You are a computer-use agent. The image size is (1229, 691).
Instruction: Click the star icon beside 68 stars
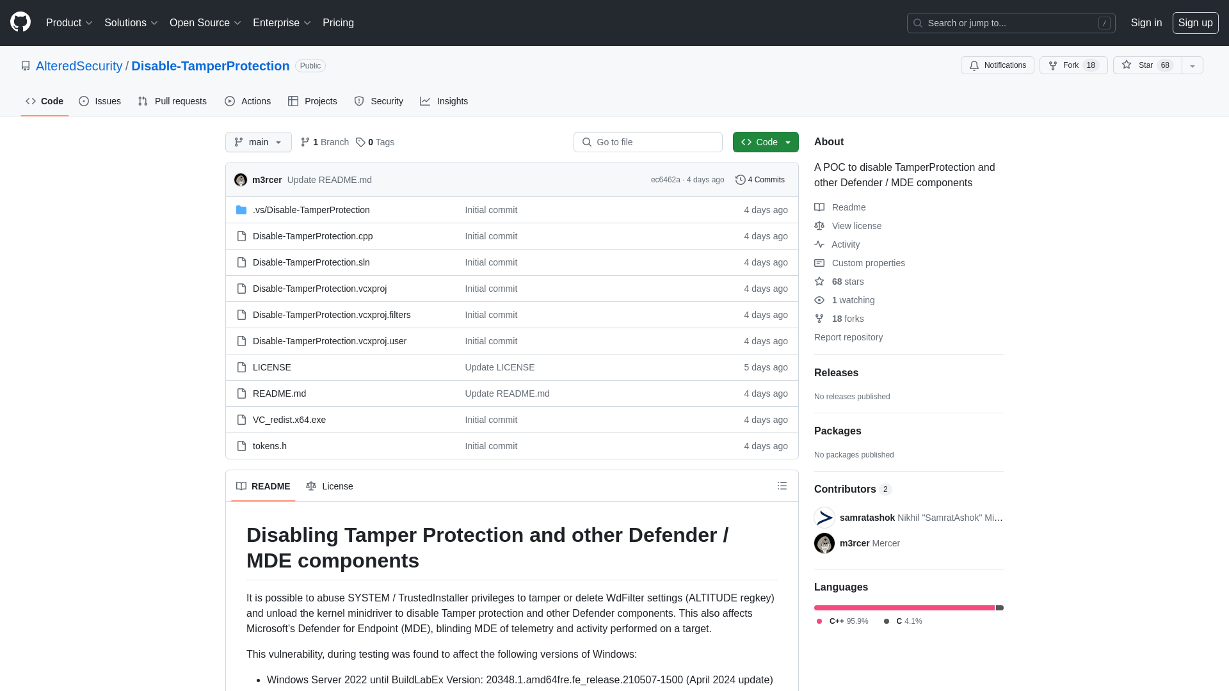(x=819, y=282)
